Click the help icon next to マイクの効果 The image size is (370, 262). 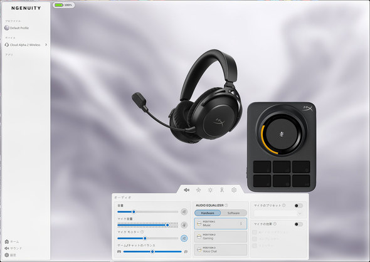tap(275, 224)
